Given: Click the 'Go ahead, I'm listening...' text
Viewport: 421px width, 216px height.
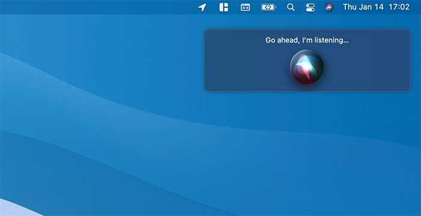Looking at the screenshot, I should [x=307, y=40].
